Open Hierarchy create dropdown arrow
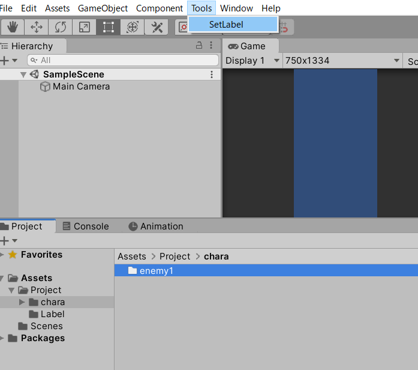 click(x=14, y=60)
